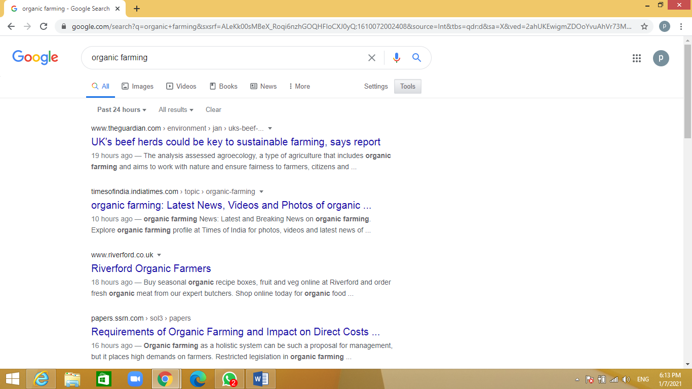Clear the search box with the X icon
Image resolution: width=692 pixels, height=389 pixels.
point(372,58)
